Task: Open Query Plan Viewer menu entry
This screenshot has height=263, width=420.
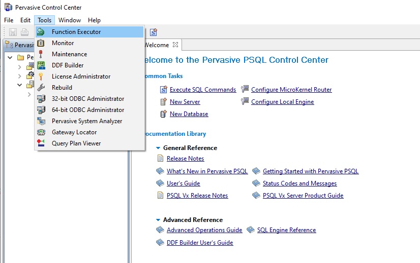Action: (x=89, y=143)
